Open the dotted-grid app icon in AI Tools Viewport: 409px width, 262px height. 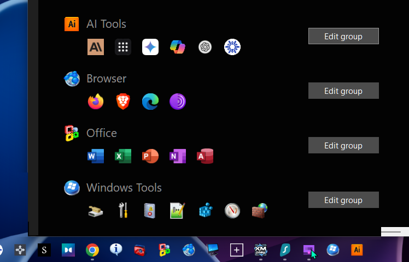[123, 47]
